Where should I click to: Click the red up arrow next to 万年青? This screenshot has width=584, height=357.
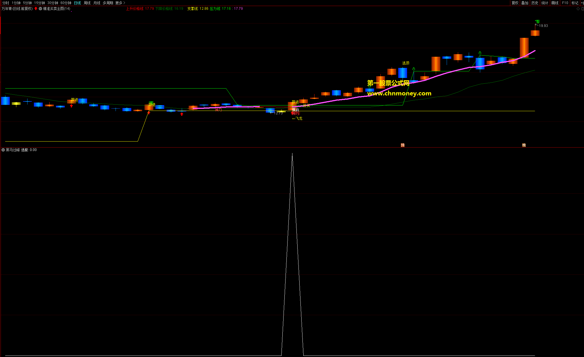click(36, 9)
